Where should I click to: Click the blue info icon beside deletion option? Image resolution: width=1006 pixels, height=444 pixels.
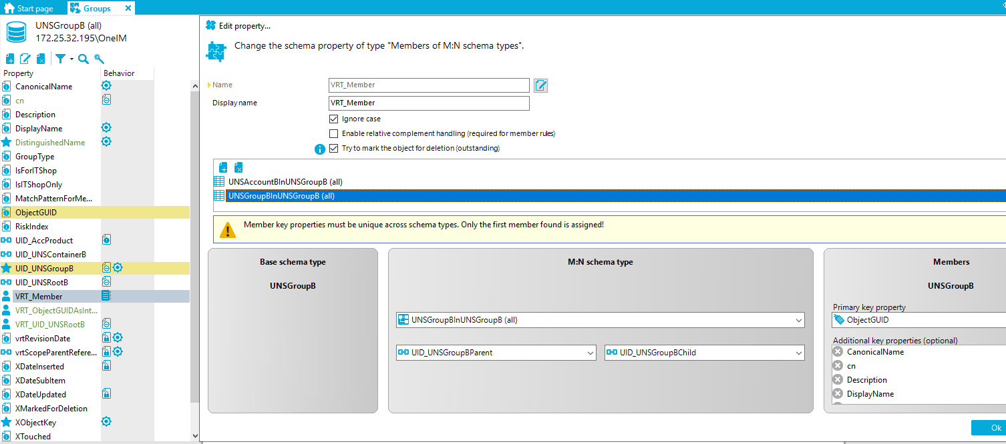click(x=320, y=149)
